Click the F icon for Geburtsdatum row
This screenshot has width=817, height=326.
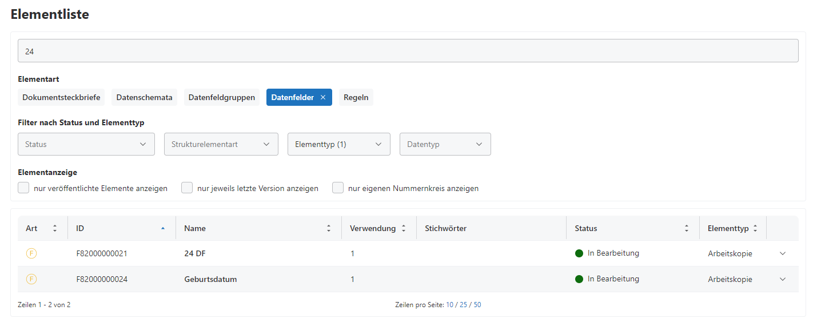point(31,279)
